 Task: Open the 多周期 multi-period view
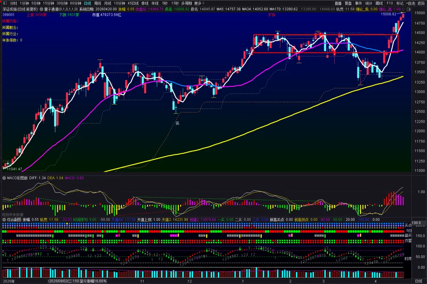(x=187, y=3)
